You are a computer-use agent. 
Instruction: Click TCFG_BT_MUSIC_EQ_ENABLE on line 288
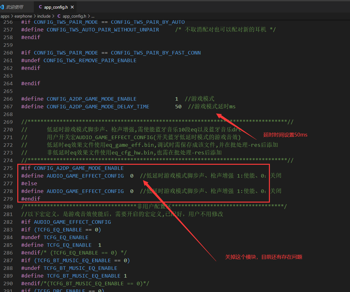[80, 268]
